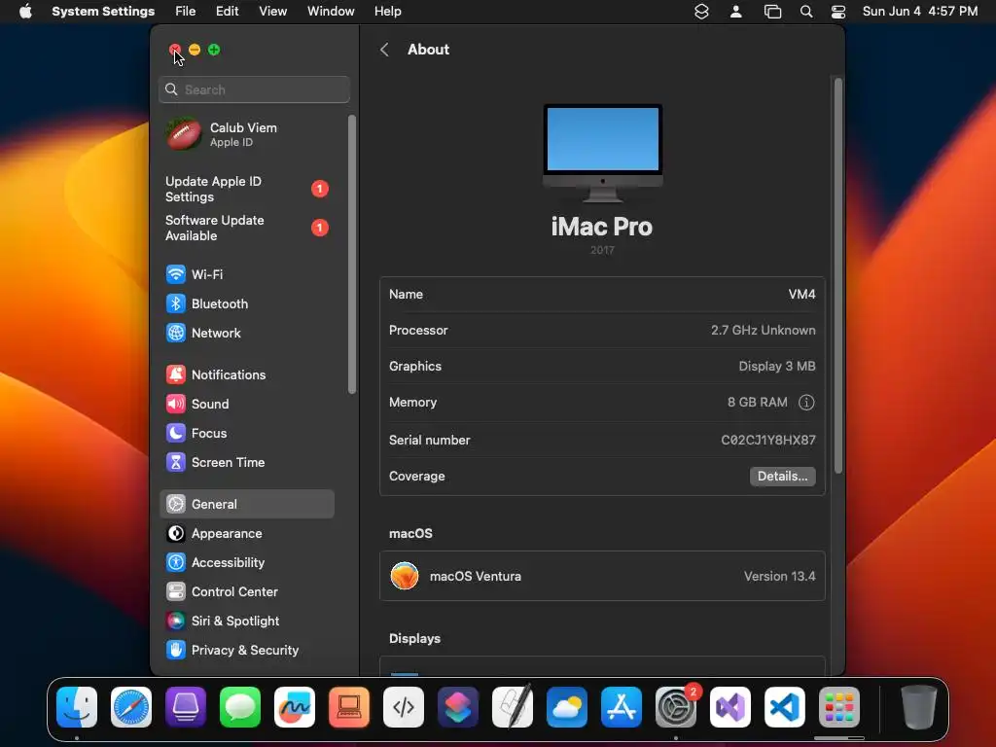Click the sidebar vertical scrollbar

click(x=352, y=254)
